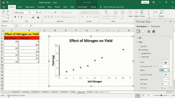Select the Solid line radio button

coord(140,50)
